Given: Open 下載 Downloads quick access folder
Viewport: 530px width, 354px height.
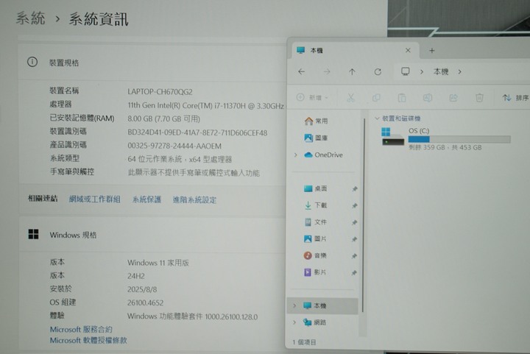Looking at the screenshot, I should point(315,205).
